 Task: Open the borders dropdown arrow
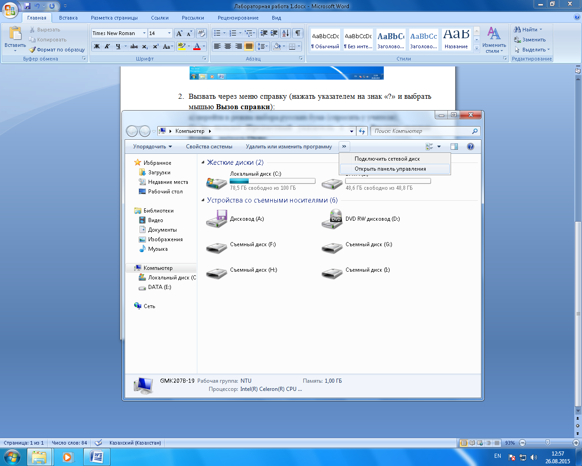click(x=299, y=46)
